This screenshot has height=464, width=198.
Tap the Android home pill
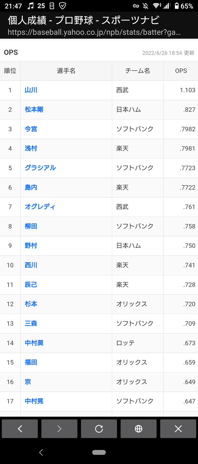[x=99, y=452]
